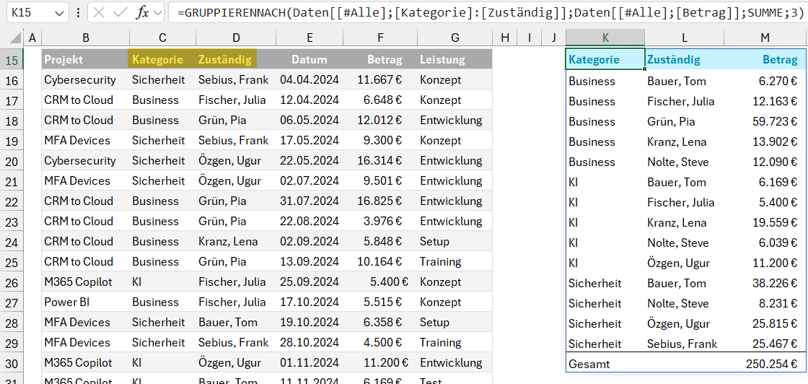Click the 38.226 € summary amount
This screenshot has width=808, height=384.
(765, 283)
